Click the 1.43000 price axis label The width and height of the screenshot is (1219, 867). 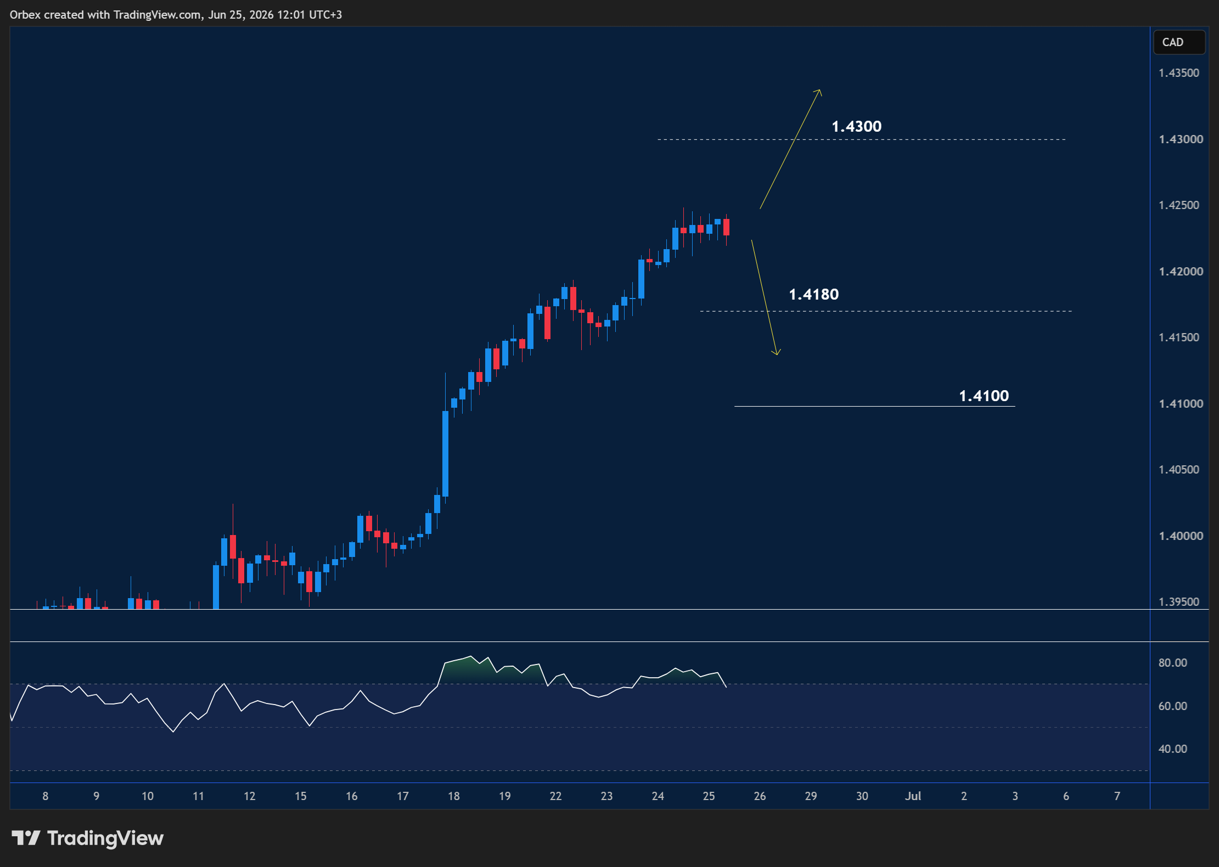pos(1181,139)
